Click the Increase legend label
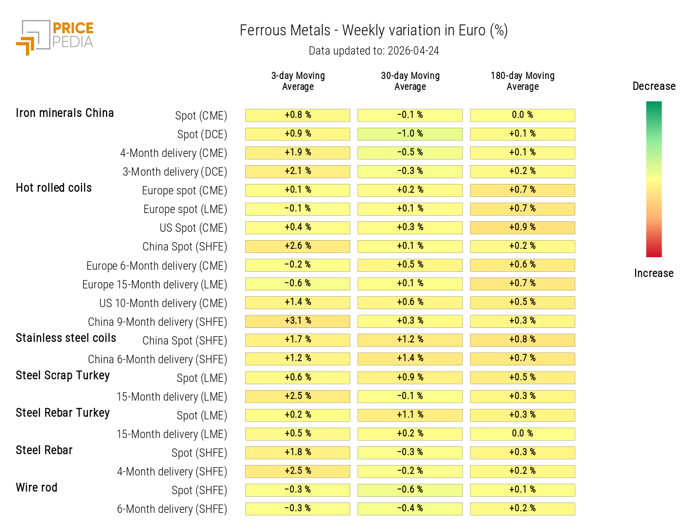Image resolution: width=686 pixels, height=530 pixels. point(654,273)
